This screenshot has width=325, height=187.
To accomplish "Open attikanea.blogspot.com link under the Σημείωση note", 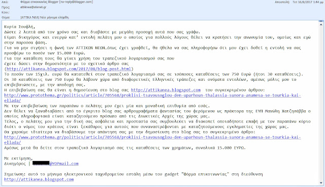I will (39, 179).
